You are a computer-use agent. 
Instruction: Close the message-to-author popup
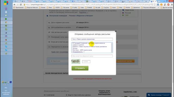[x=116, y=31]
